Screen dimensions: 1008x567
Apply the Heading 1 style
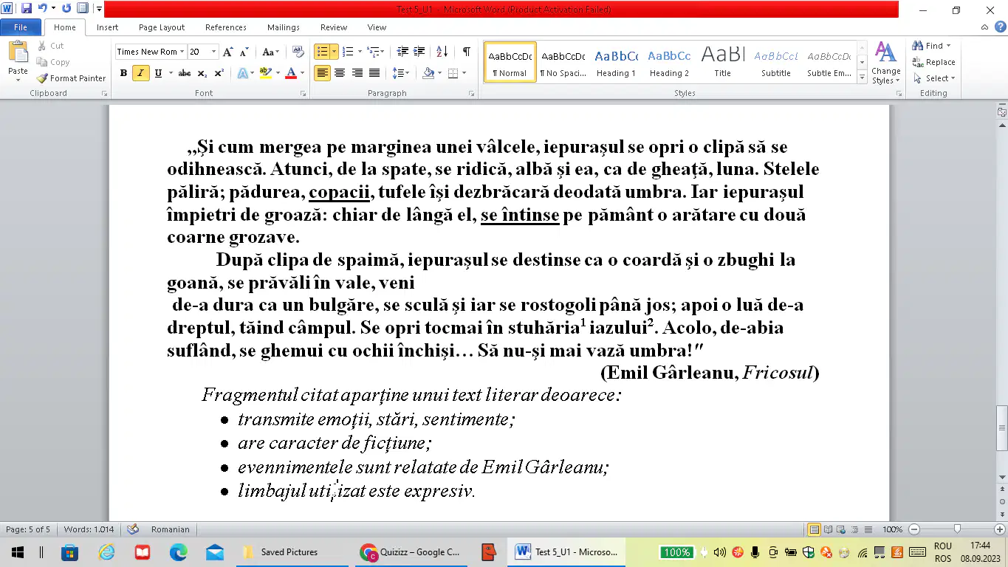coord(617,62)
